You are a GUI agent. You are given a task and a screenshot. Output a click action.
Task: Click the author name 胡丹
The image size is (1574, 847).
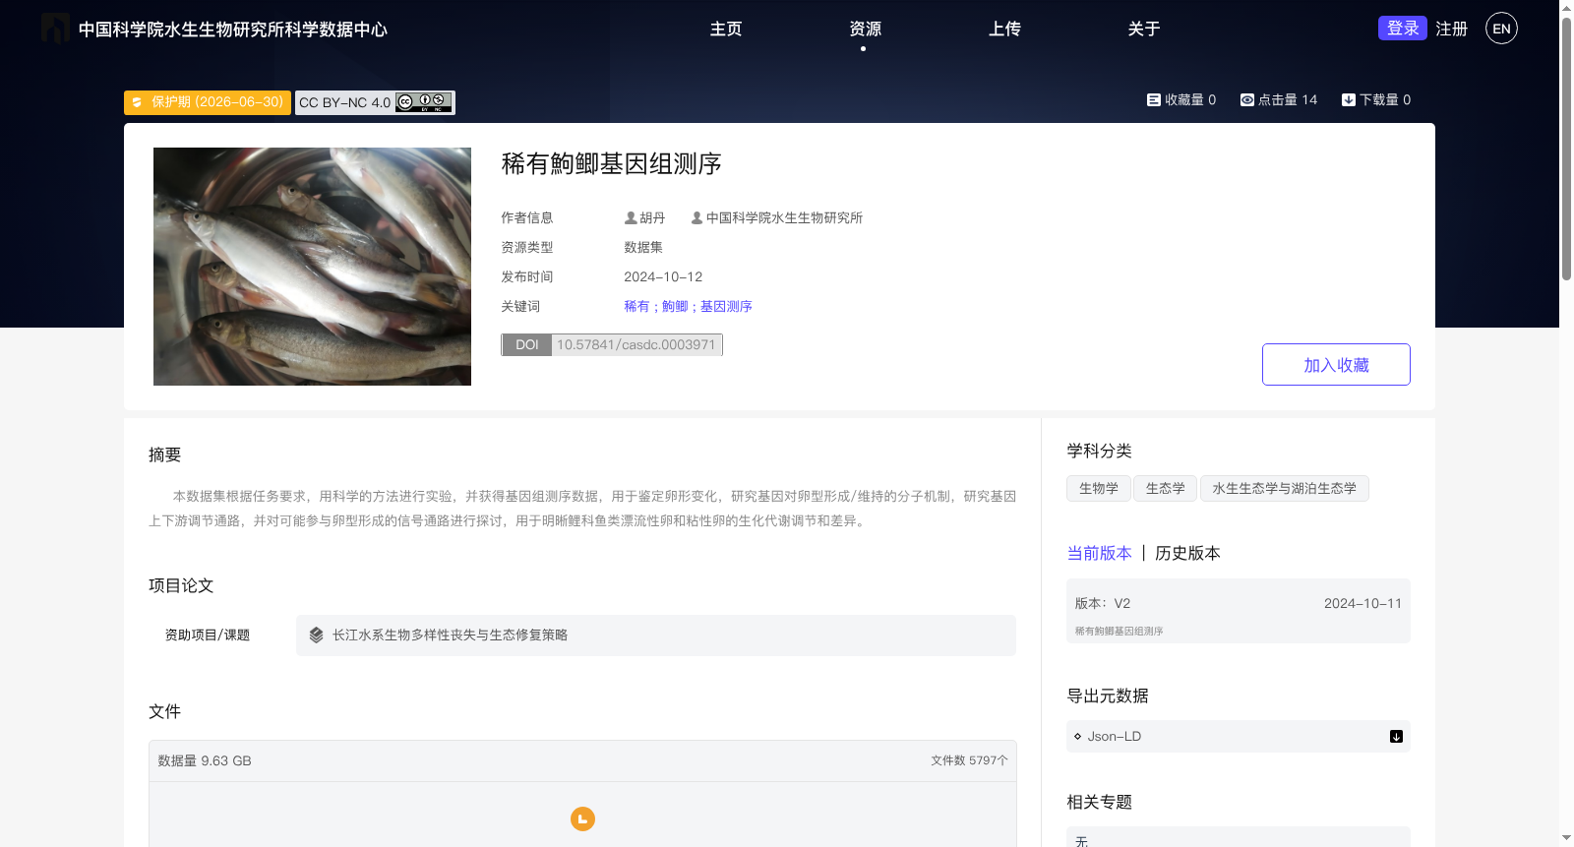click(652, 217)
